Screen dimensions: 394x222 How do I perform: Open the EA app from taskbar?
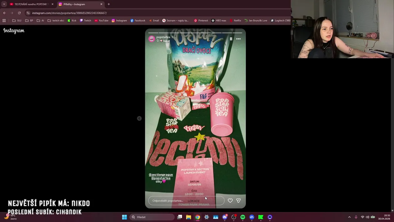(252, 217)
